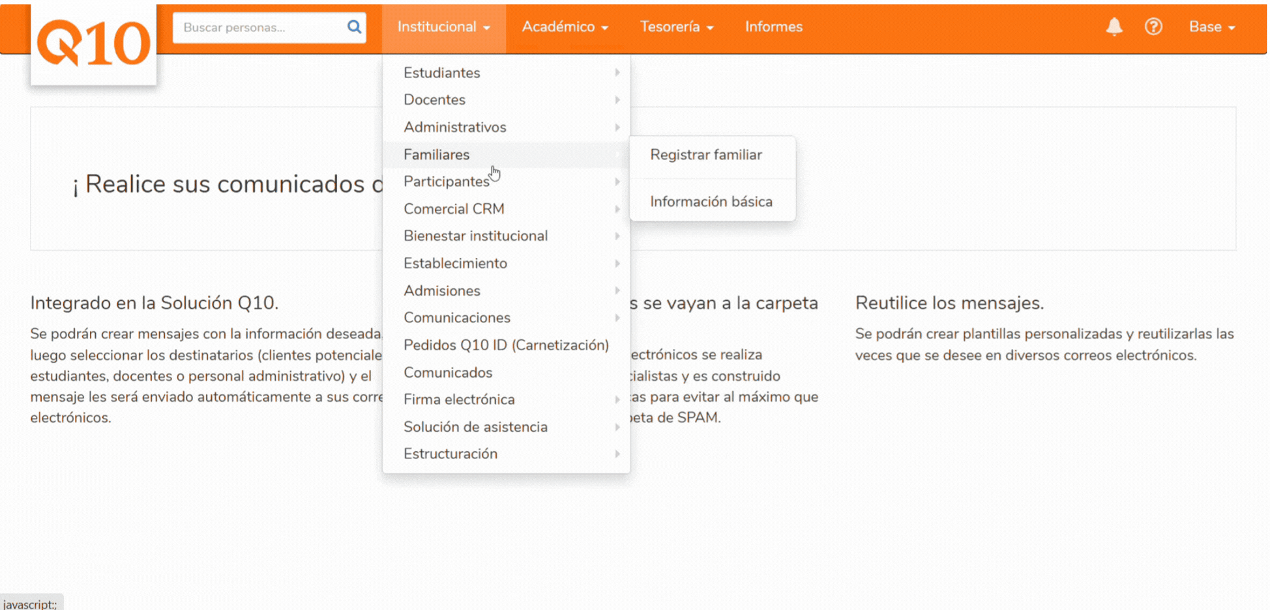The width and height of the screenshot is (1270, 610).
Task: Click the search magnifier icon
Action: 354,27
